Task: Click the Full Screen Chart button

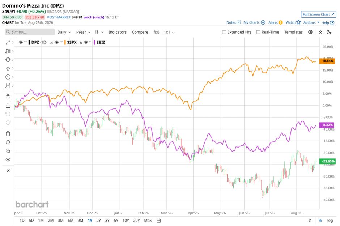Action: tap(318, 14)
